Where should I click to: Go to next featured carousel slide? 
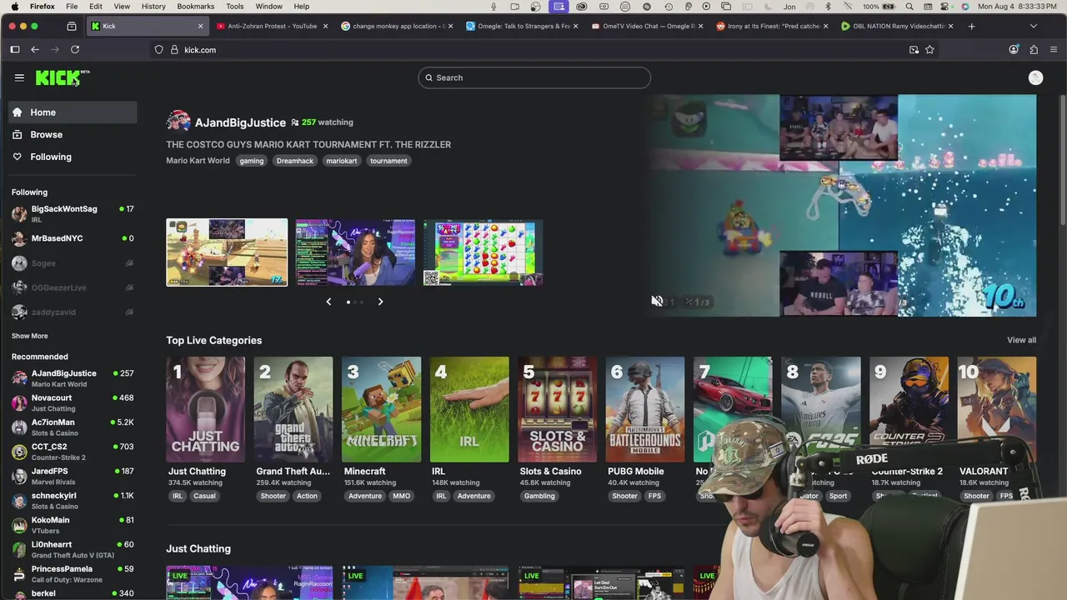[x=380, y=302]
